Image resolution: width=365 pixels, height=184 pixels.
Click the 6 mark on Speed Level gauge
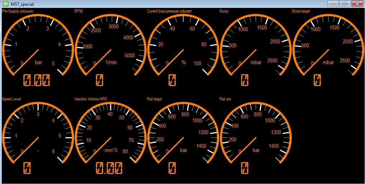coord(53,151)
